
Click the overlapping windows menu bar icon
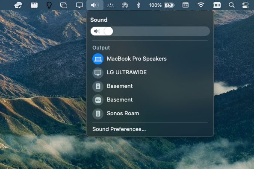[x=64, y=5]
